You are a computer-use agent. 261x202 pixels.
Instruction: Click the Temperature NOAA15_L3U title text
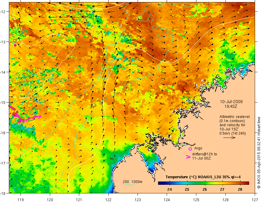point(203,177)
